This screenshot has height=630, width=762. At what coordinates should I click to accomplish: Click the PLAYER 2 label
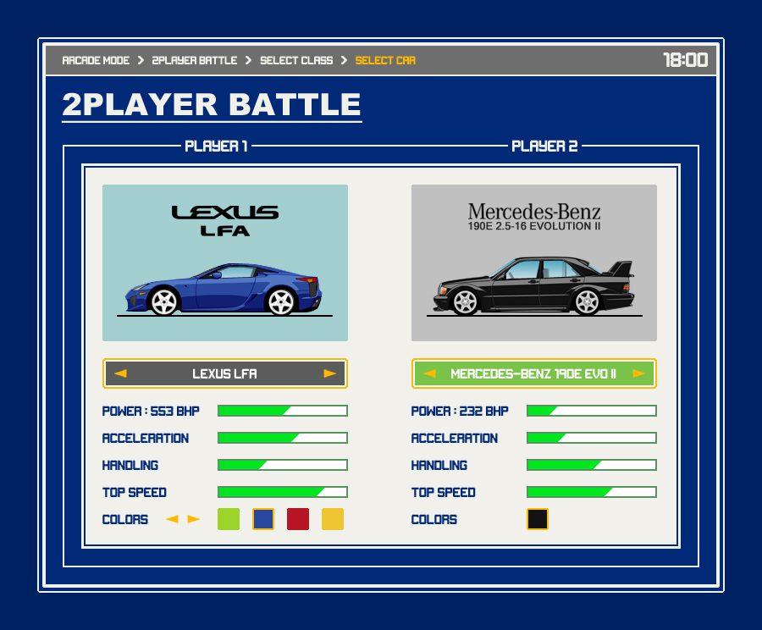544,146
